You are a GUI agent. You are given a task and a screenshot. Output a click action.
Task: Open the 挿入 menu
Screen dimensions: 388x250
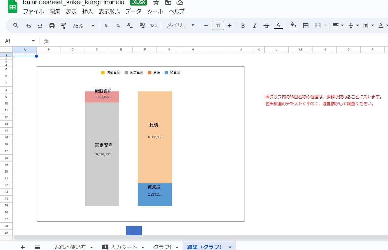pyautogui.click(x=88, y=11)
